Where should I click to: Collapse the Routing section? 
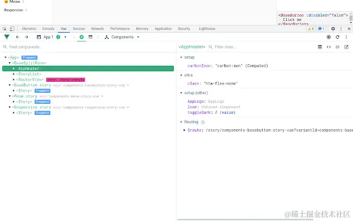tap(181, 122)
